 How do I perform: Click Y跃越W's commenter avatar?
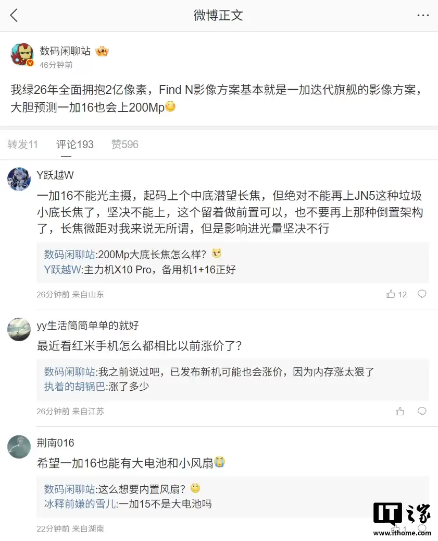(x=19, y=179)
